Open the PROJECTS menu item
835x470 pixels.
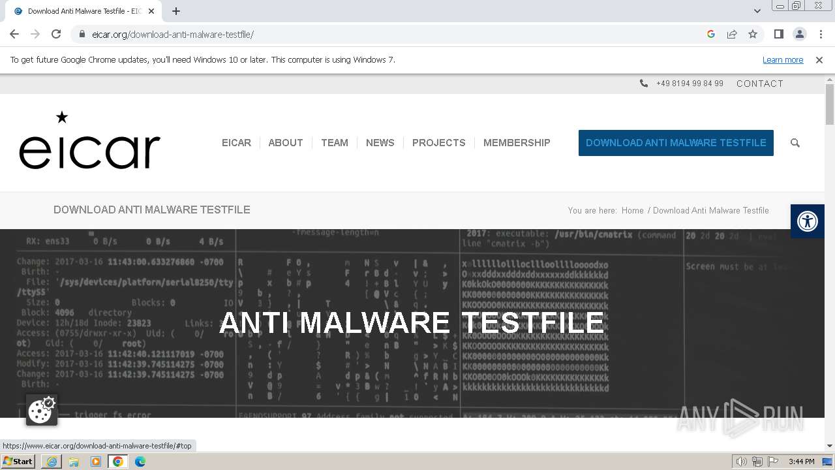click(x=439, y=143)
